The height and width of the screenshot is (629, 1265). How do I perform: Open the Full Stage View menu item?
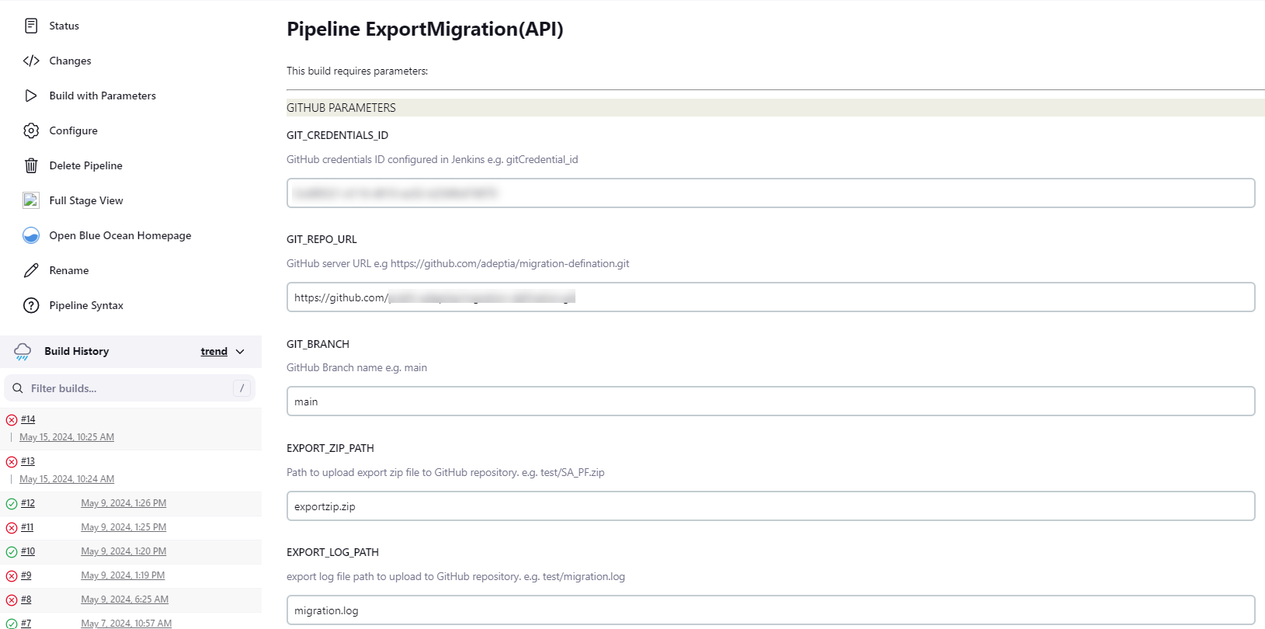click(x=86, y=200)
